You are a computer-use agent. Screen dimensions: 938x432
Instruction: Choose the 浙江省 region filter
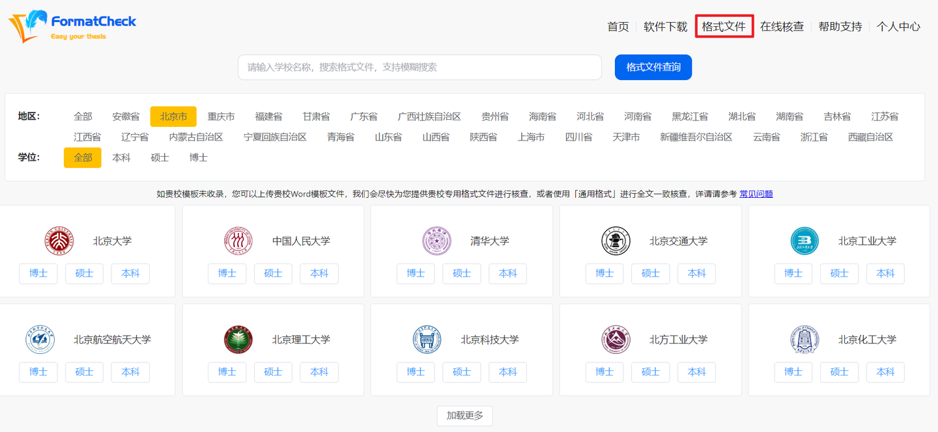[814, 137]
